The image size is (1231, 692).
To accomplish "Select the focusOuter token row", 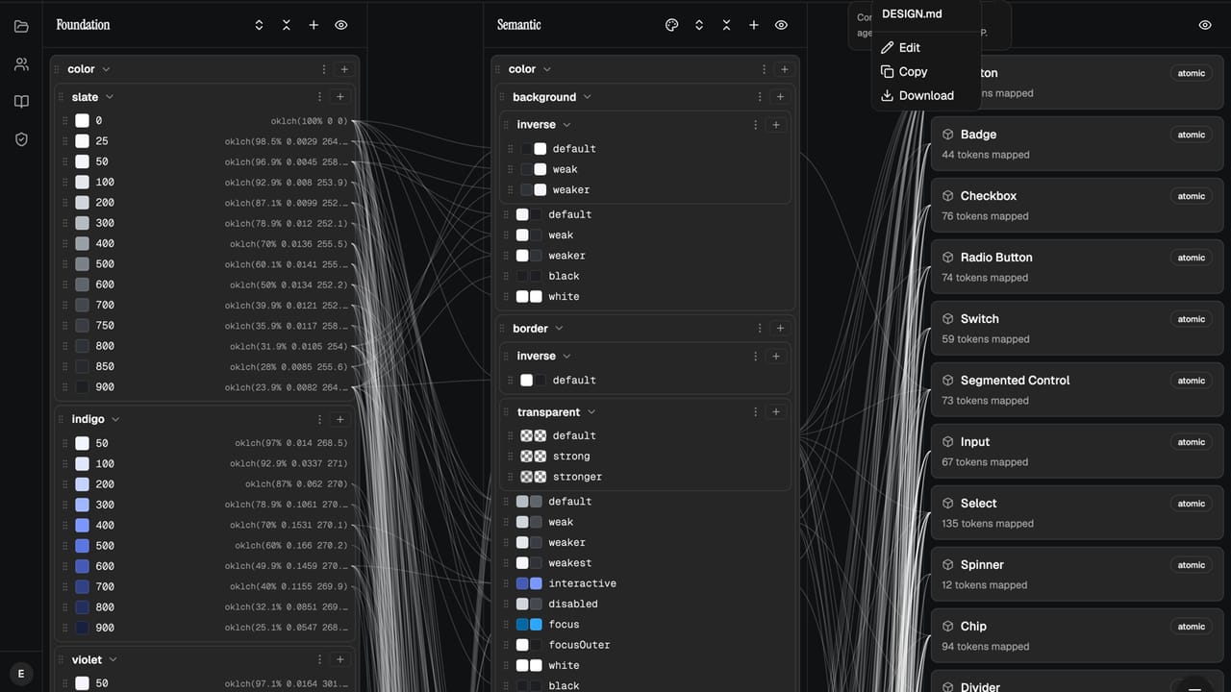I will click(x=647, y=645).
